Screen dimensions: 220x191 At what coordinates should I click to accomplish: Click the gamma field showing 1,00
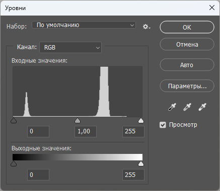pyautogui.click(x=86, y=131)
